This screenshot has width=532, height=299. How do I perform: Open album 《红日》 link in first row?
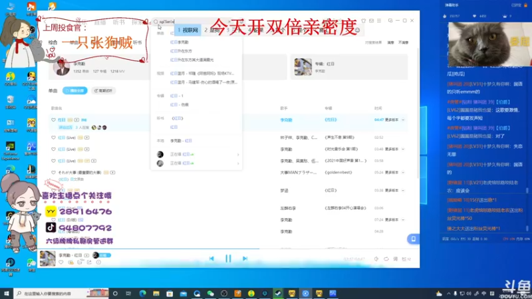(331, 120)
